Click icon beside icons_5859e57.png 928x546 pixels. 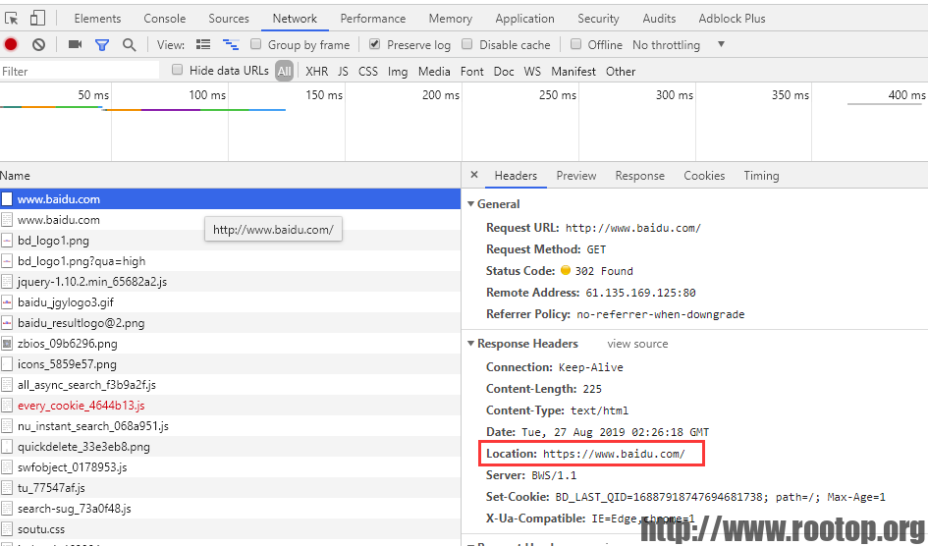coord(7,363)
